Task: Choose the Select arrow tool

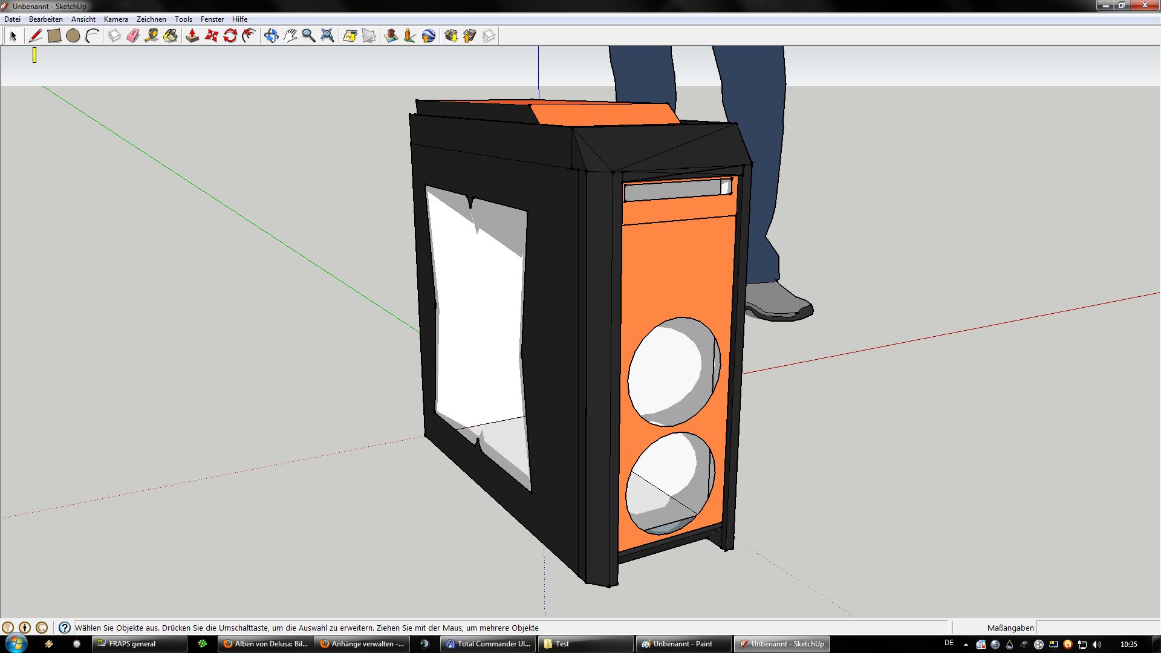Action: pos(13,36)
